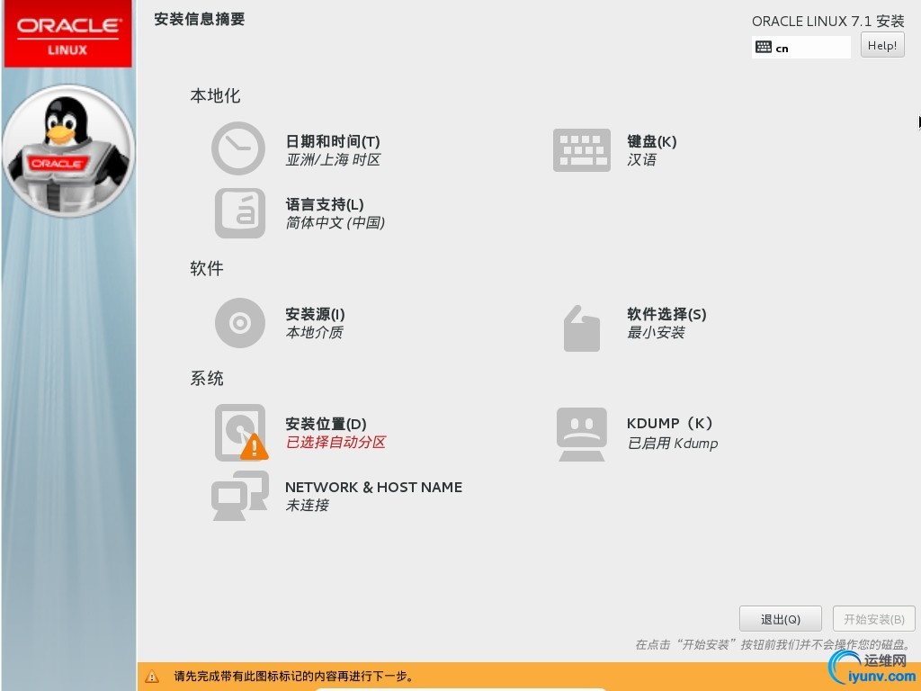Open the KDUMP sad-face computer icon
The image size is (921, 691).
[x=582, y=435]
